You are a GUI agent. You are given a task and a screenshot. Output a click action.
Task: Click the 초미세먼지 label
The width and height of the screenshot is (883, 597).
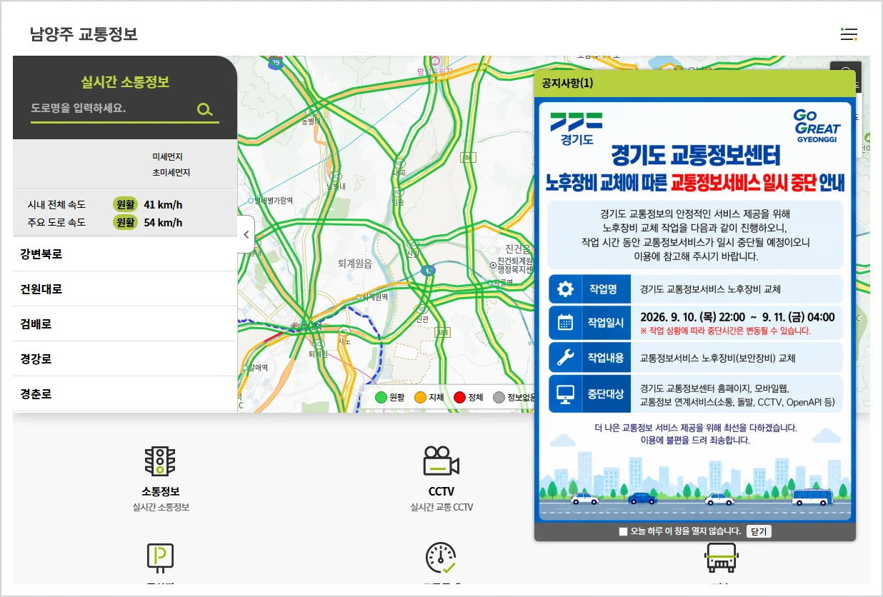[171, 172]
